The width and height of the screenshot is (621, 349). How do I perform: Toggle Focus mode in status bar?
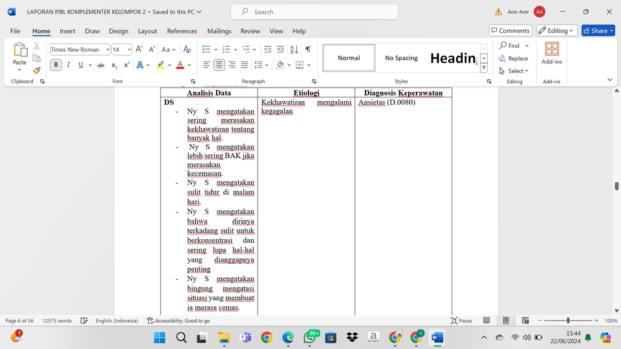coord(461,321)
